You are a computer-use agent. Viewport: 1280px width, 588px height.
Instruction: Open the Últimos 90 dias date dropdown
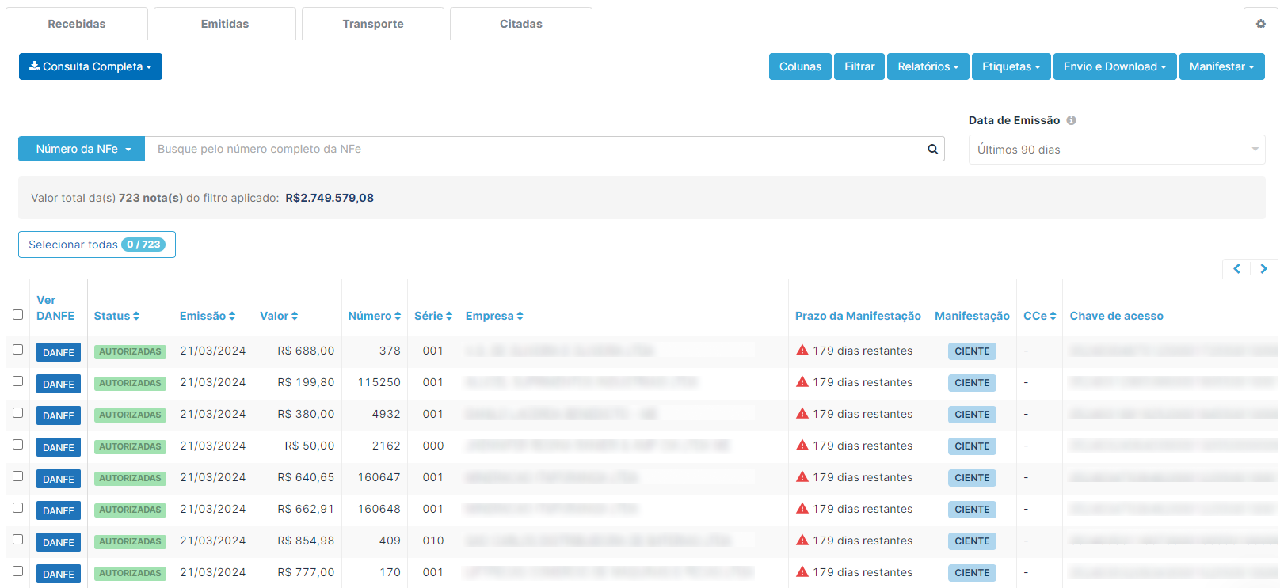1116,150
